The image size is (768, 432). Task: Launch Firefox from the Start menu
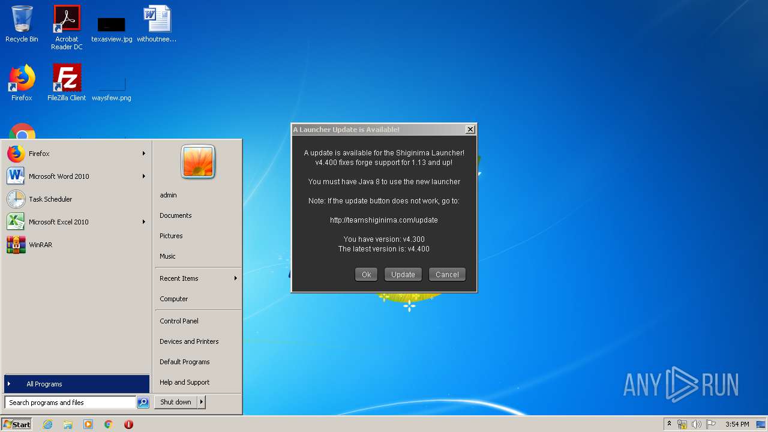[x=77, y=154]
